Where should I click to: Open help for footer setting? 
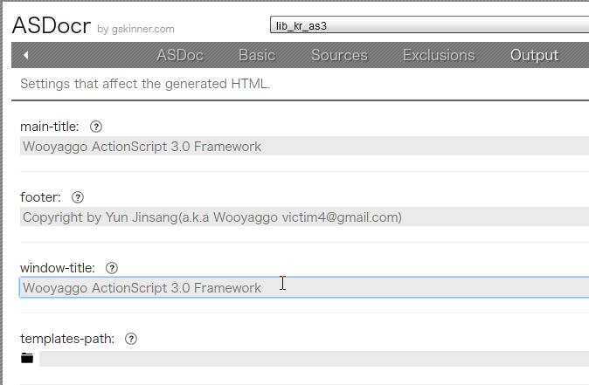click(78, 197)
